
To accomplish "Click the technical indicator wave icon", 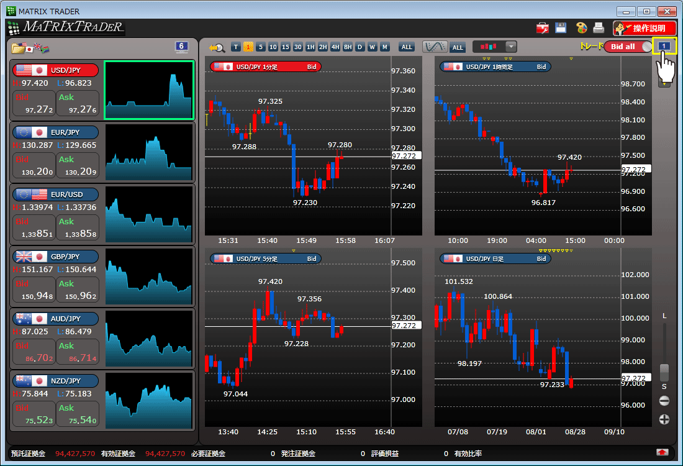I will (435, 47).
